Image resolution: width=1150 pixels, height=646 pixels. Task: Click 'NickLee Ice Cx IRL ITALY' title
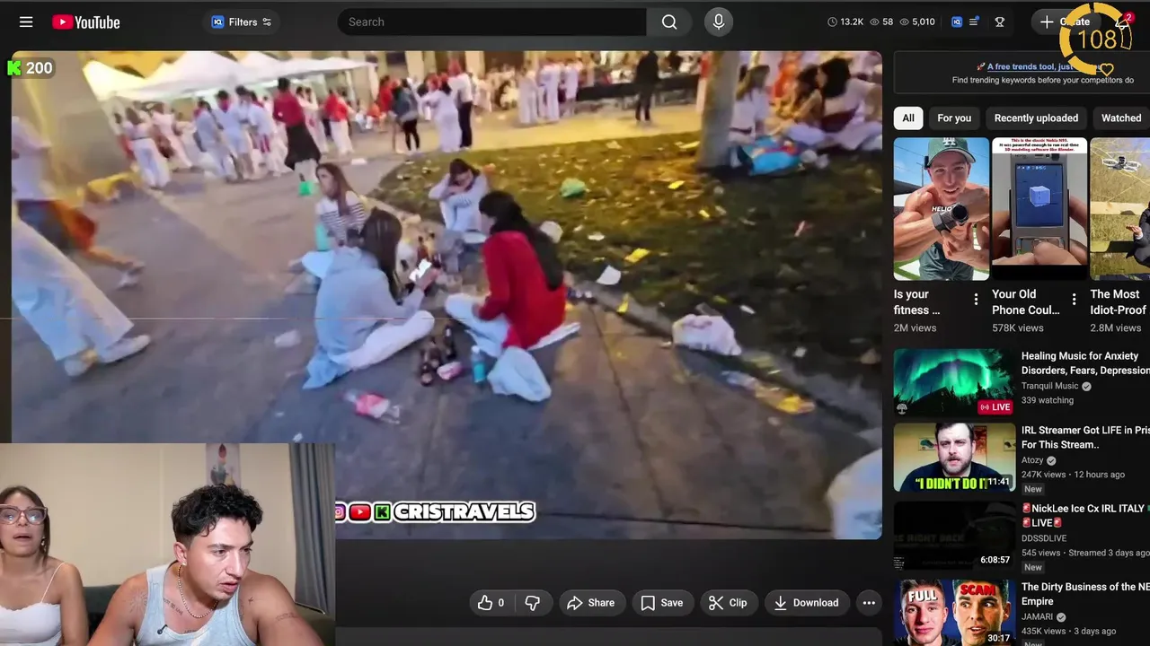[x=1085, y=515]
